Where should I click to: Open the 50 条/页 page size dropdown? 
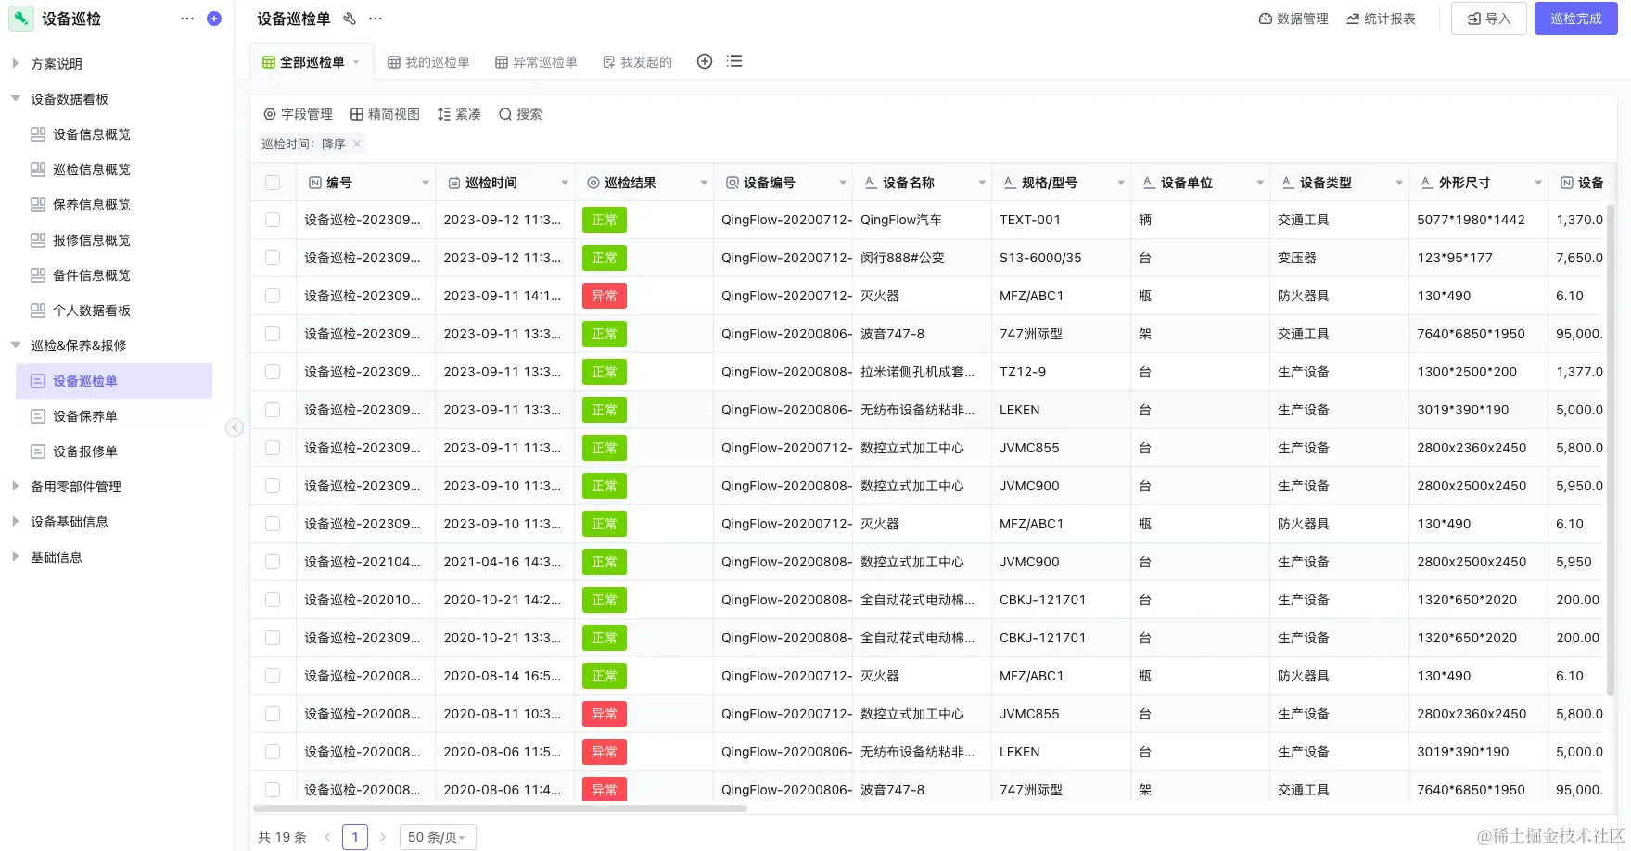438,837
